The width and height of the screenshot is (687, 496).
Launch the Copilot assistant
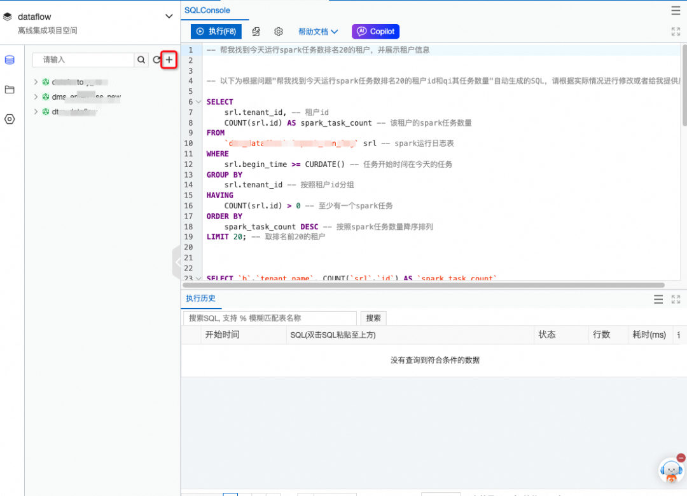(375, 32)
